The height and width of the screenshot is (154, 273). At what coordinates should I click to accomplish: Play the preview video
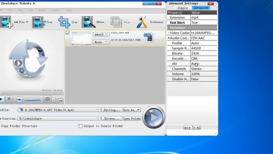1,99
